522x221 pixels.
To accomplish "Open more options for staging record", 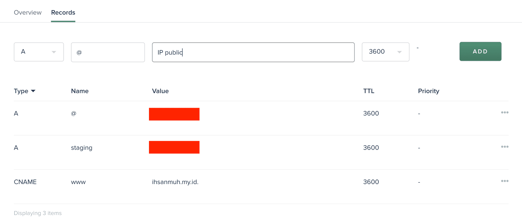I will (505, 147).
